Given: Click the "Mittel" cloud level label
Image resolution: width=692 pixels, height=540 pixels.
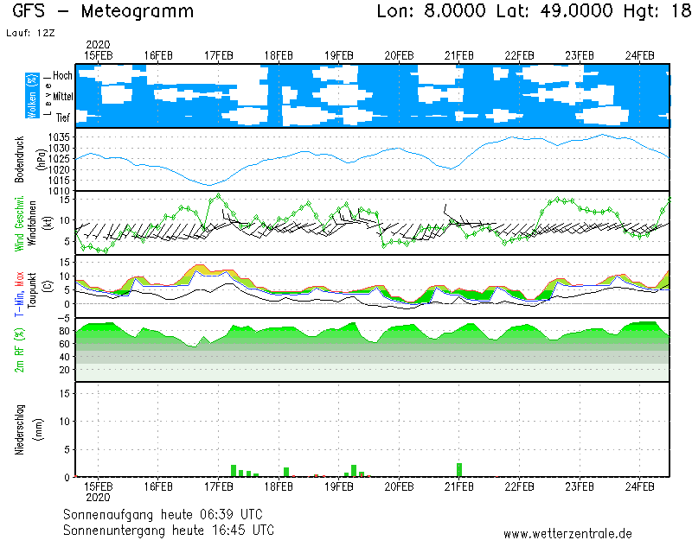Looking at the screenshot, I should (62, 96).
